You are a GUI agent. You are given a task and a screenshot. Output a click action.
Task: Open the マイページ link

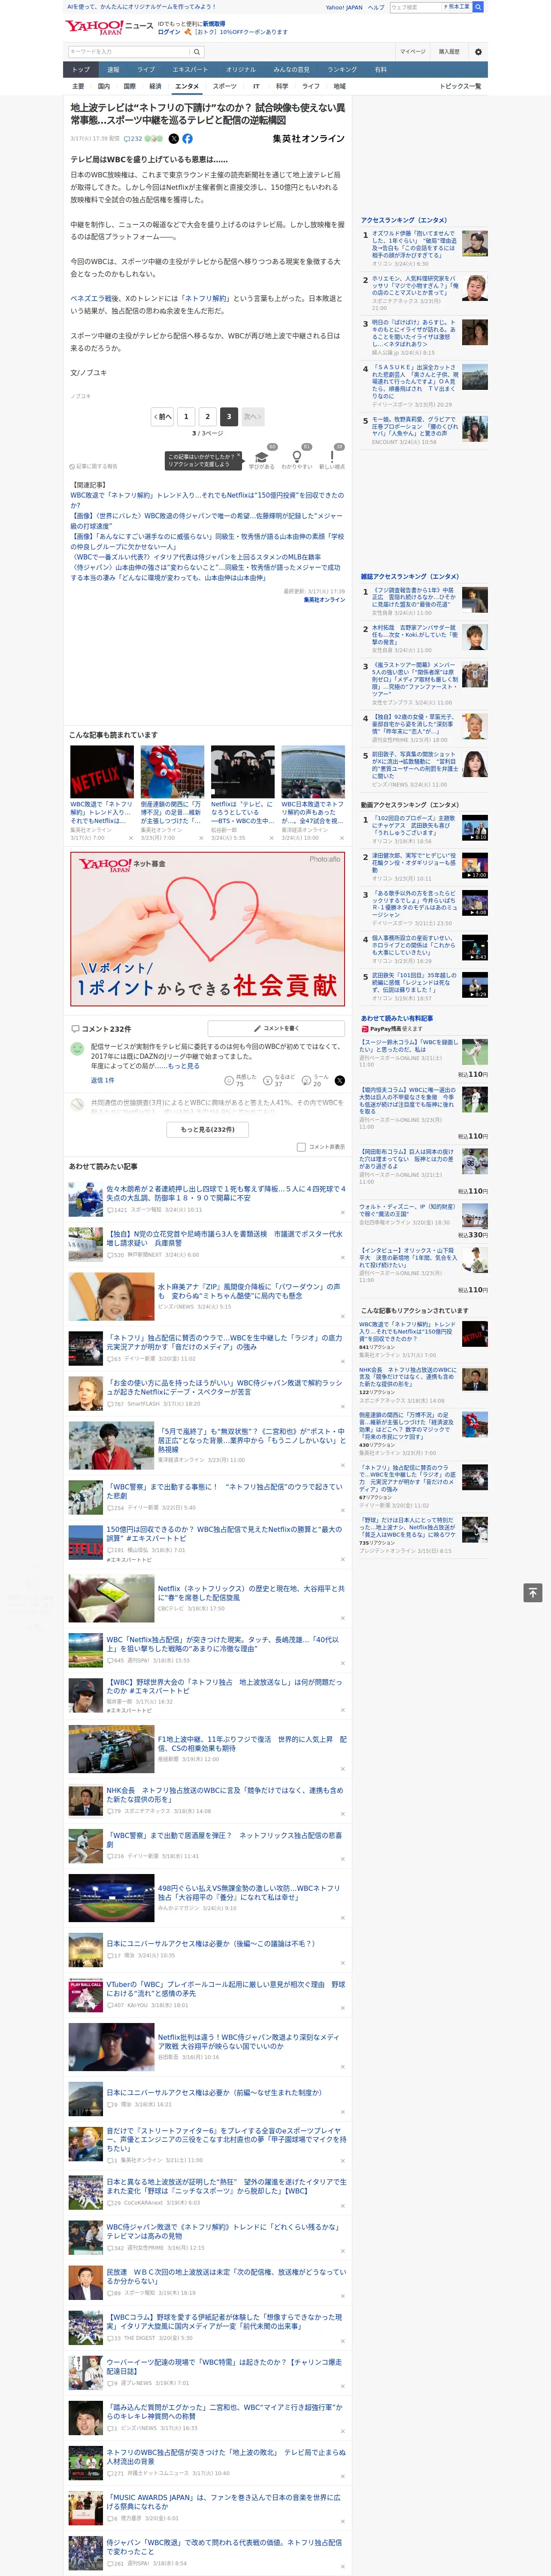point(413,51)
